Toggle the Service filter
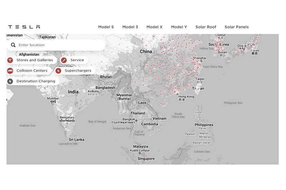 point(74,60)
